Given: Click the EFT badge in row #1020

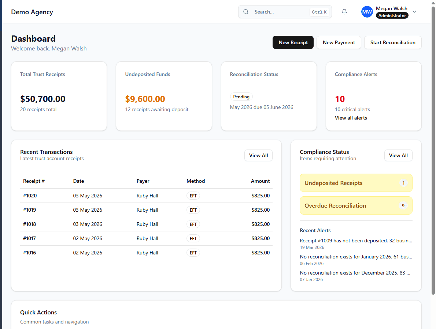Looking at the screenshot, I should pos(193,196).
